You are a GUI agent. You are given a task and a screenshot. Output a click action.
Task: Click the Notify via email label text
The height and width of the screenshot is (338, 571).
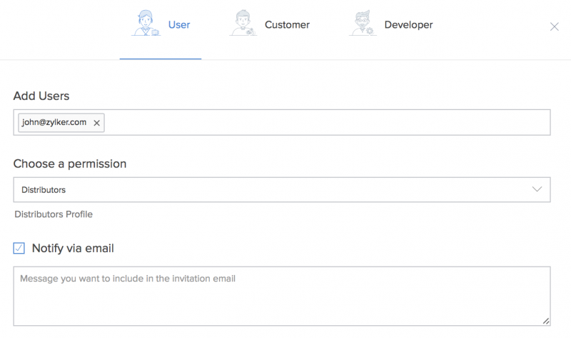coord(73,249)
